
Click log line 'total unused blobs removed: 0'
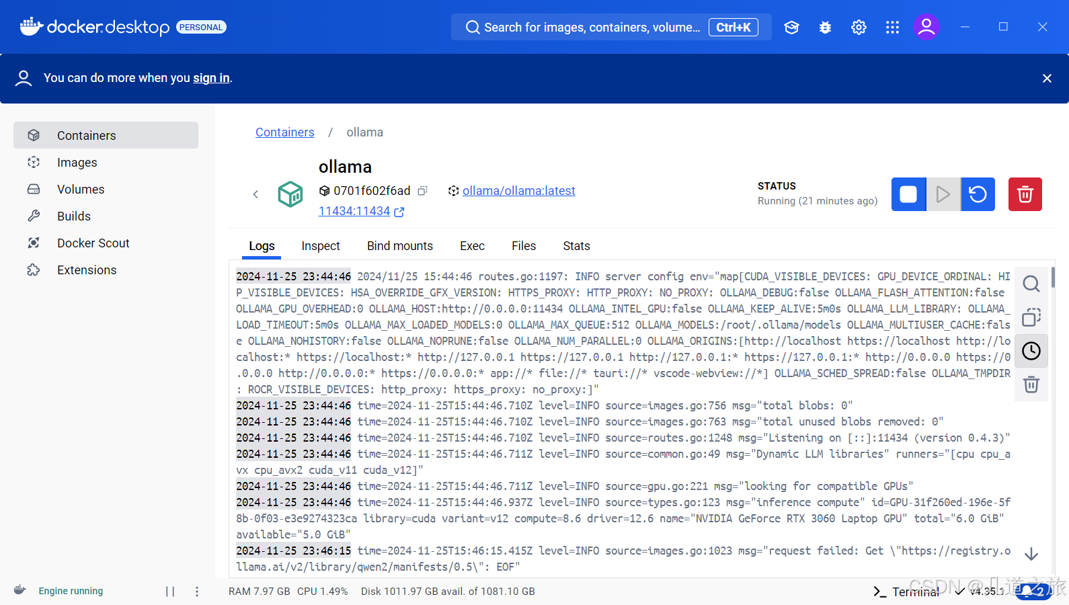point(590,421)
